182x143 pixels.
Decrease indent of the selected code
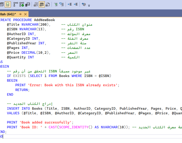click(70, 4)
